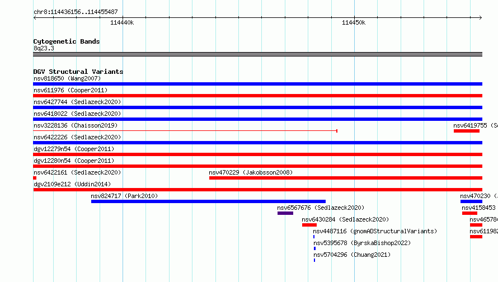
Task: Select the short red bar under nsv6419755
Action: [x=467, y=131]
